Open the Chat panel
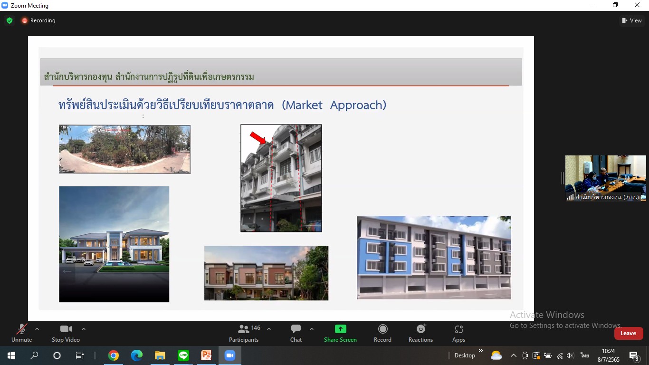The width and height of the screenshot is (649, 365). tap(296, 333)
